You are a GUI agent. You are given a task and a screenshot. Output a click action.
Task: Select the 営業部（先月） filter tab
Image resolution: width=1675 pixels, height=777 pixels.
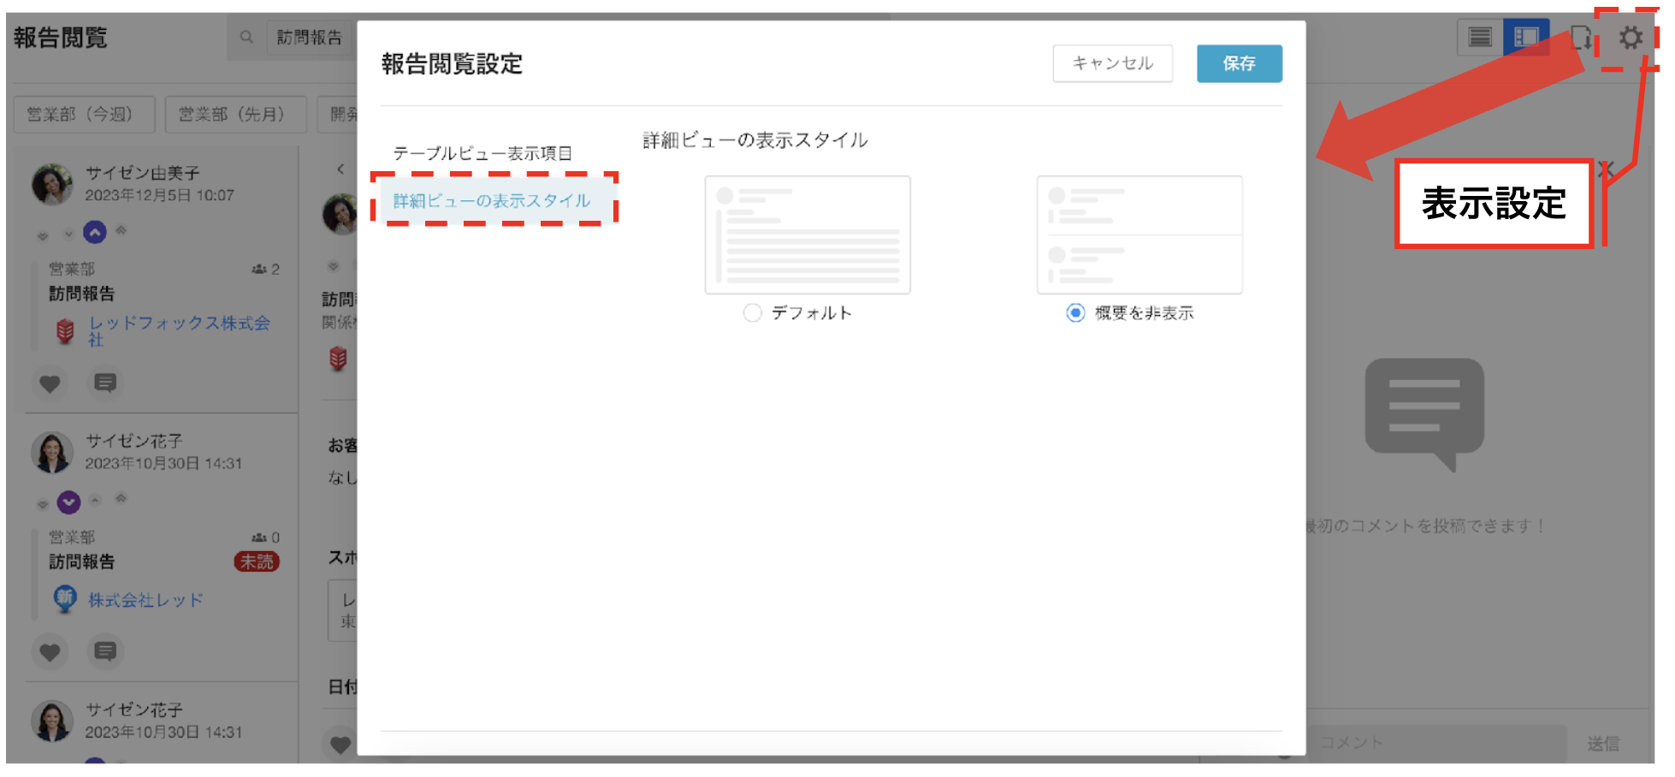[x=235, y=115]
